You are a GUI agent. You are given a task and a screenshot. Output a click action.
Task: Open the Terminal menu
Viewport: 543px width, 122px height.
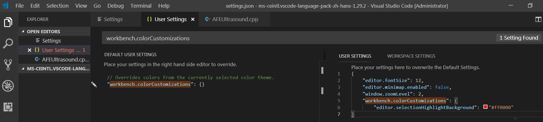pyautogui.click(x=141, y=6)
